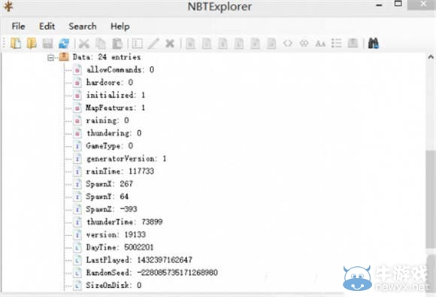Click the Find binoculars icon
The image size is (436, 297).
click(373, 44)
